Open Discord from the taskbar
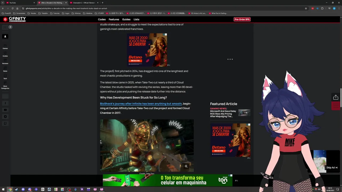Screen dimensions: 342x192 (23, 189)
